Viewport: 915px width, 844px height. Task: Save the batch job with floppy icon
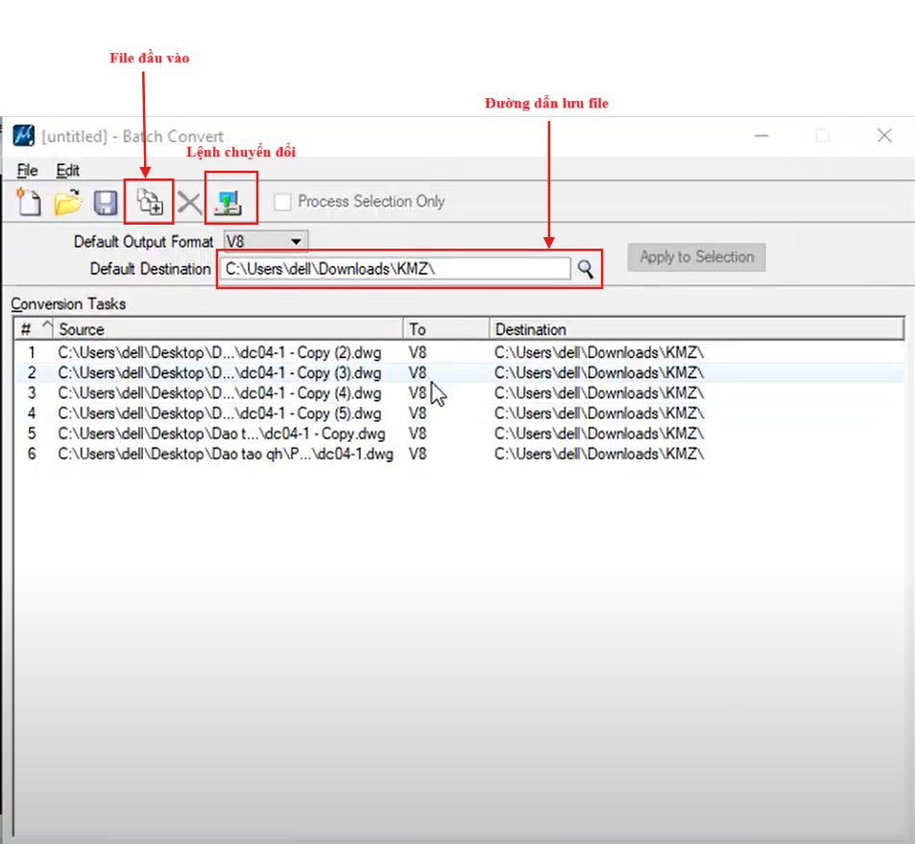click(105, 203)
